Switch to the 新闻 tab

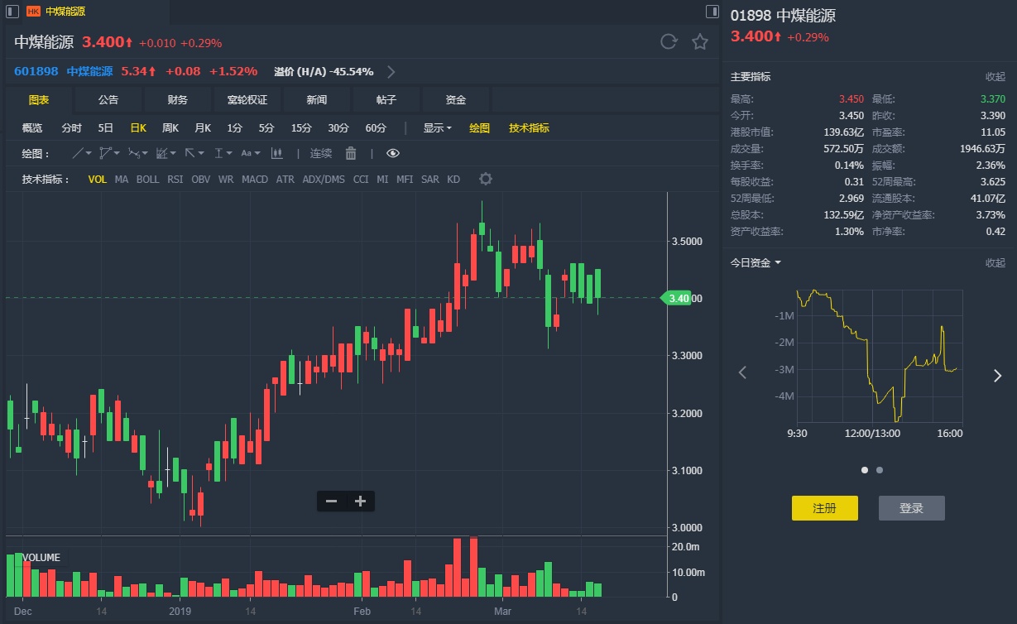coord(317,100)
